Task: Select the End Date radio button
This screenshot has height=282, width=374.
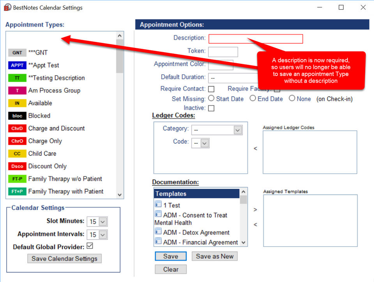Action: (x=253, y=98)
